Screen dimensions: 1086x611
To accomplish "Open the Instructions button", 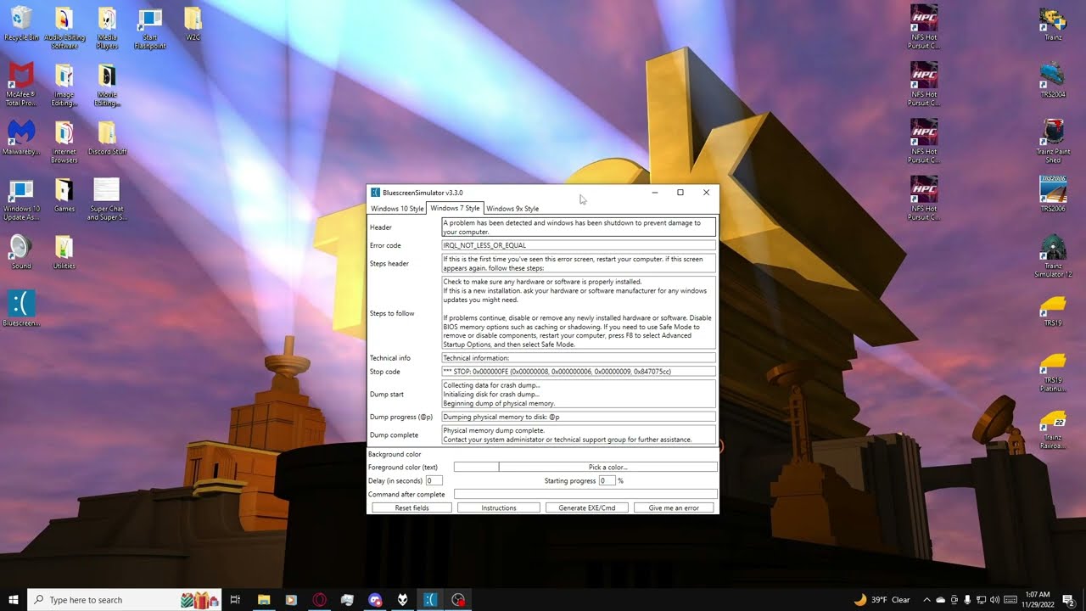I will [499, 507].
